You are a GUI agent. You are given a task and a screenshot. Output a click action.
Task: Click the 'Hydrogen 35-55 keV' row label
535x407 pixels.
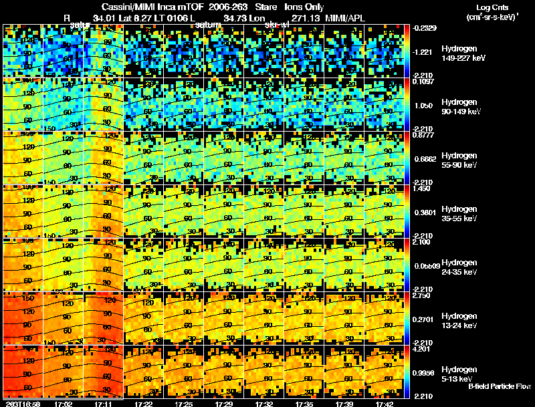(459, 214)
